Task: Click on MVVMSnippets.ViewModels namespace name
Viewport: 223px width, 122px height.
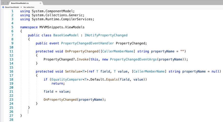Action: click(62, 27)
